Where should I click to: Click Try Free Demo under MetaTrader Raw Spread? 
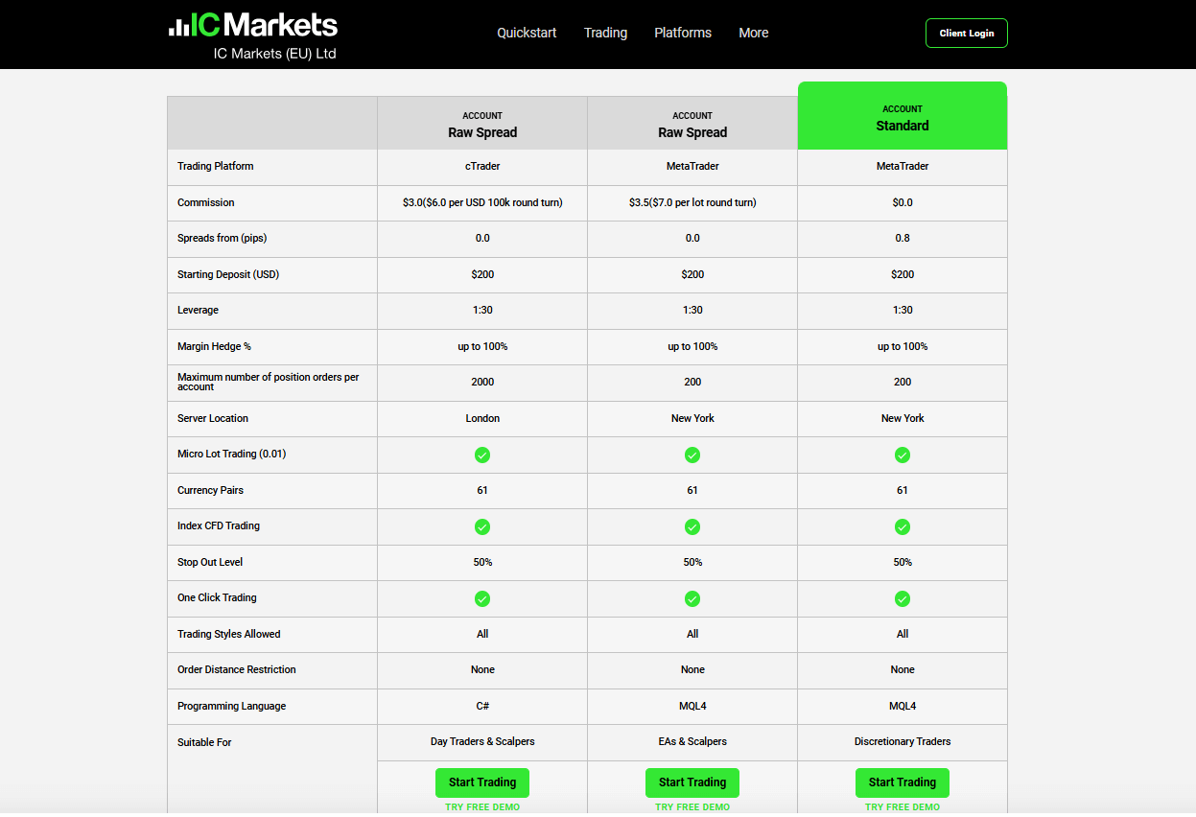(x=692, y=807)
